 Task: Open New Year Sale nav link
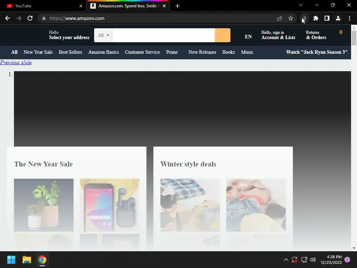click(x=38, y=52)
